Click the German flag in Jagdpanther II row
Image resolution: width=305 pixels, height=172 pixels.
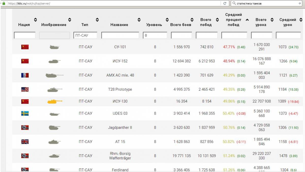coord(25,127)
